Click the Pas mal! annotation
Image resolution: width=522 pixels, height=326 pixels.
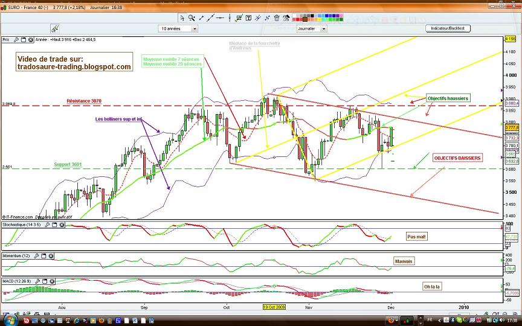(416, 237)
